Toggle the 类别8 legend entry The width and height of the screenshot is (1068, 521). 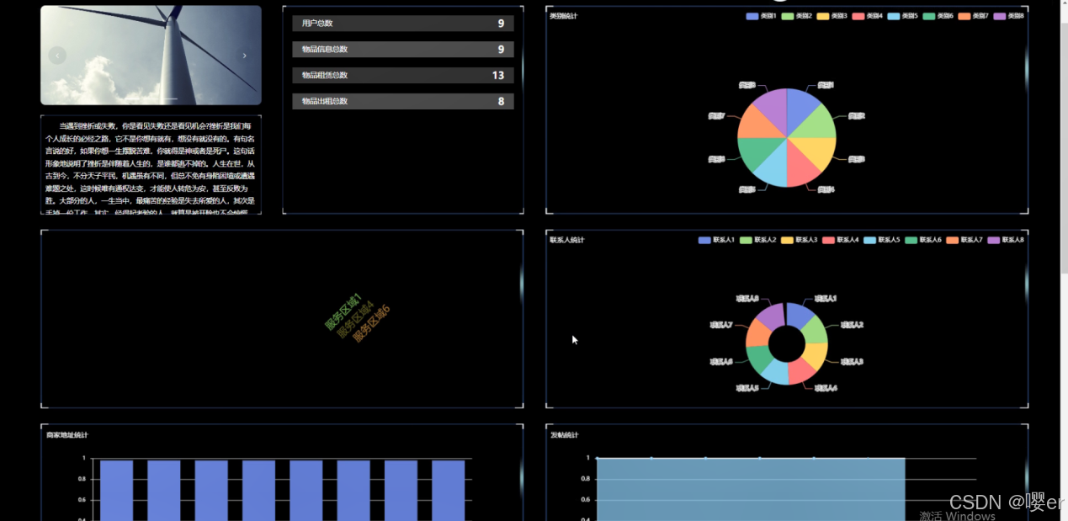point(1008,16)
